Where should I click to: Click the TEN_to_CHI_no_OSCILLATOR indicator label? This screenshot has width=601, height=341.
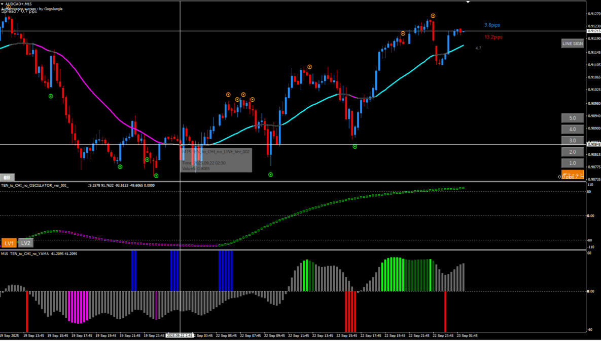tap(34, 186)
